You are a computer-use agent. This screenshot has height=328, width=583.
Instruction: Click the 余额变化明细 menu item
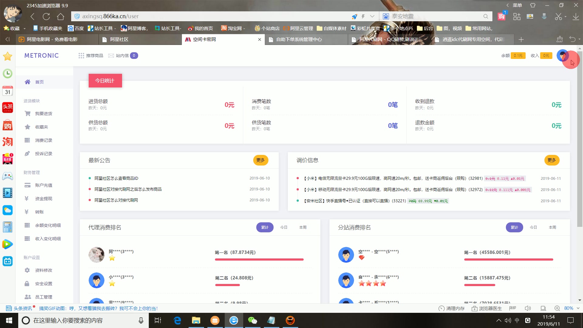coord(47,225)
